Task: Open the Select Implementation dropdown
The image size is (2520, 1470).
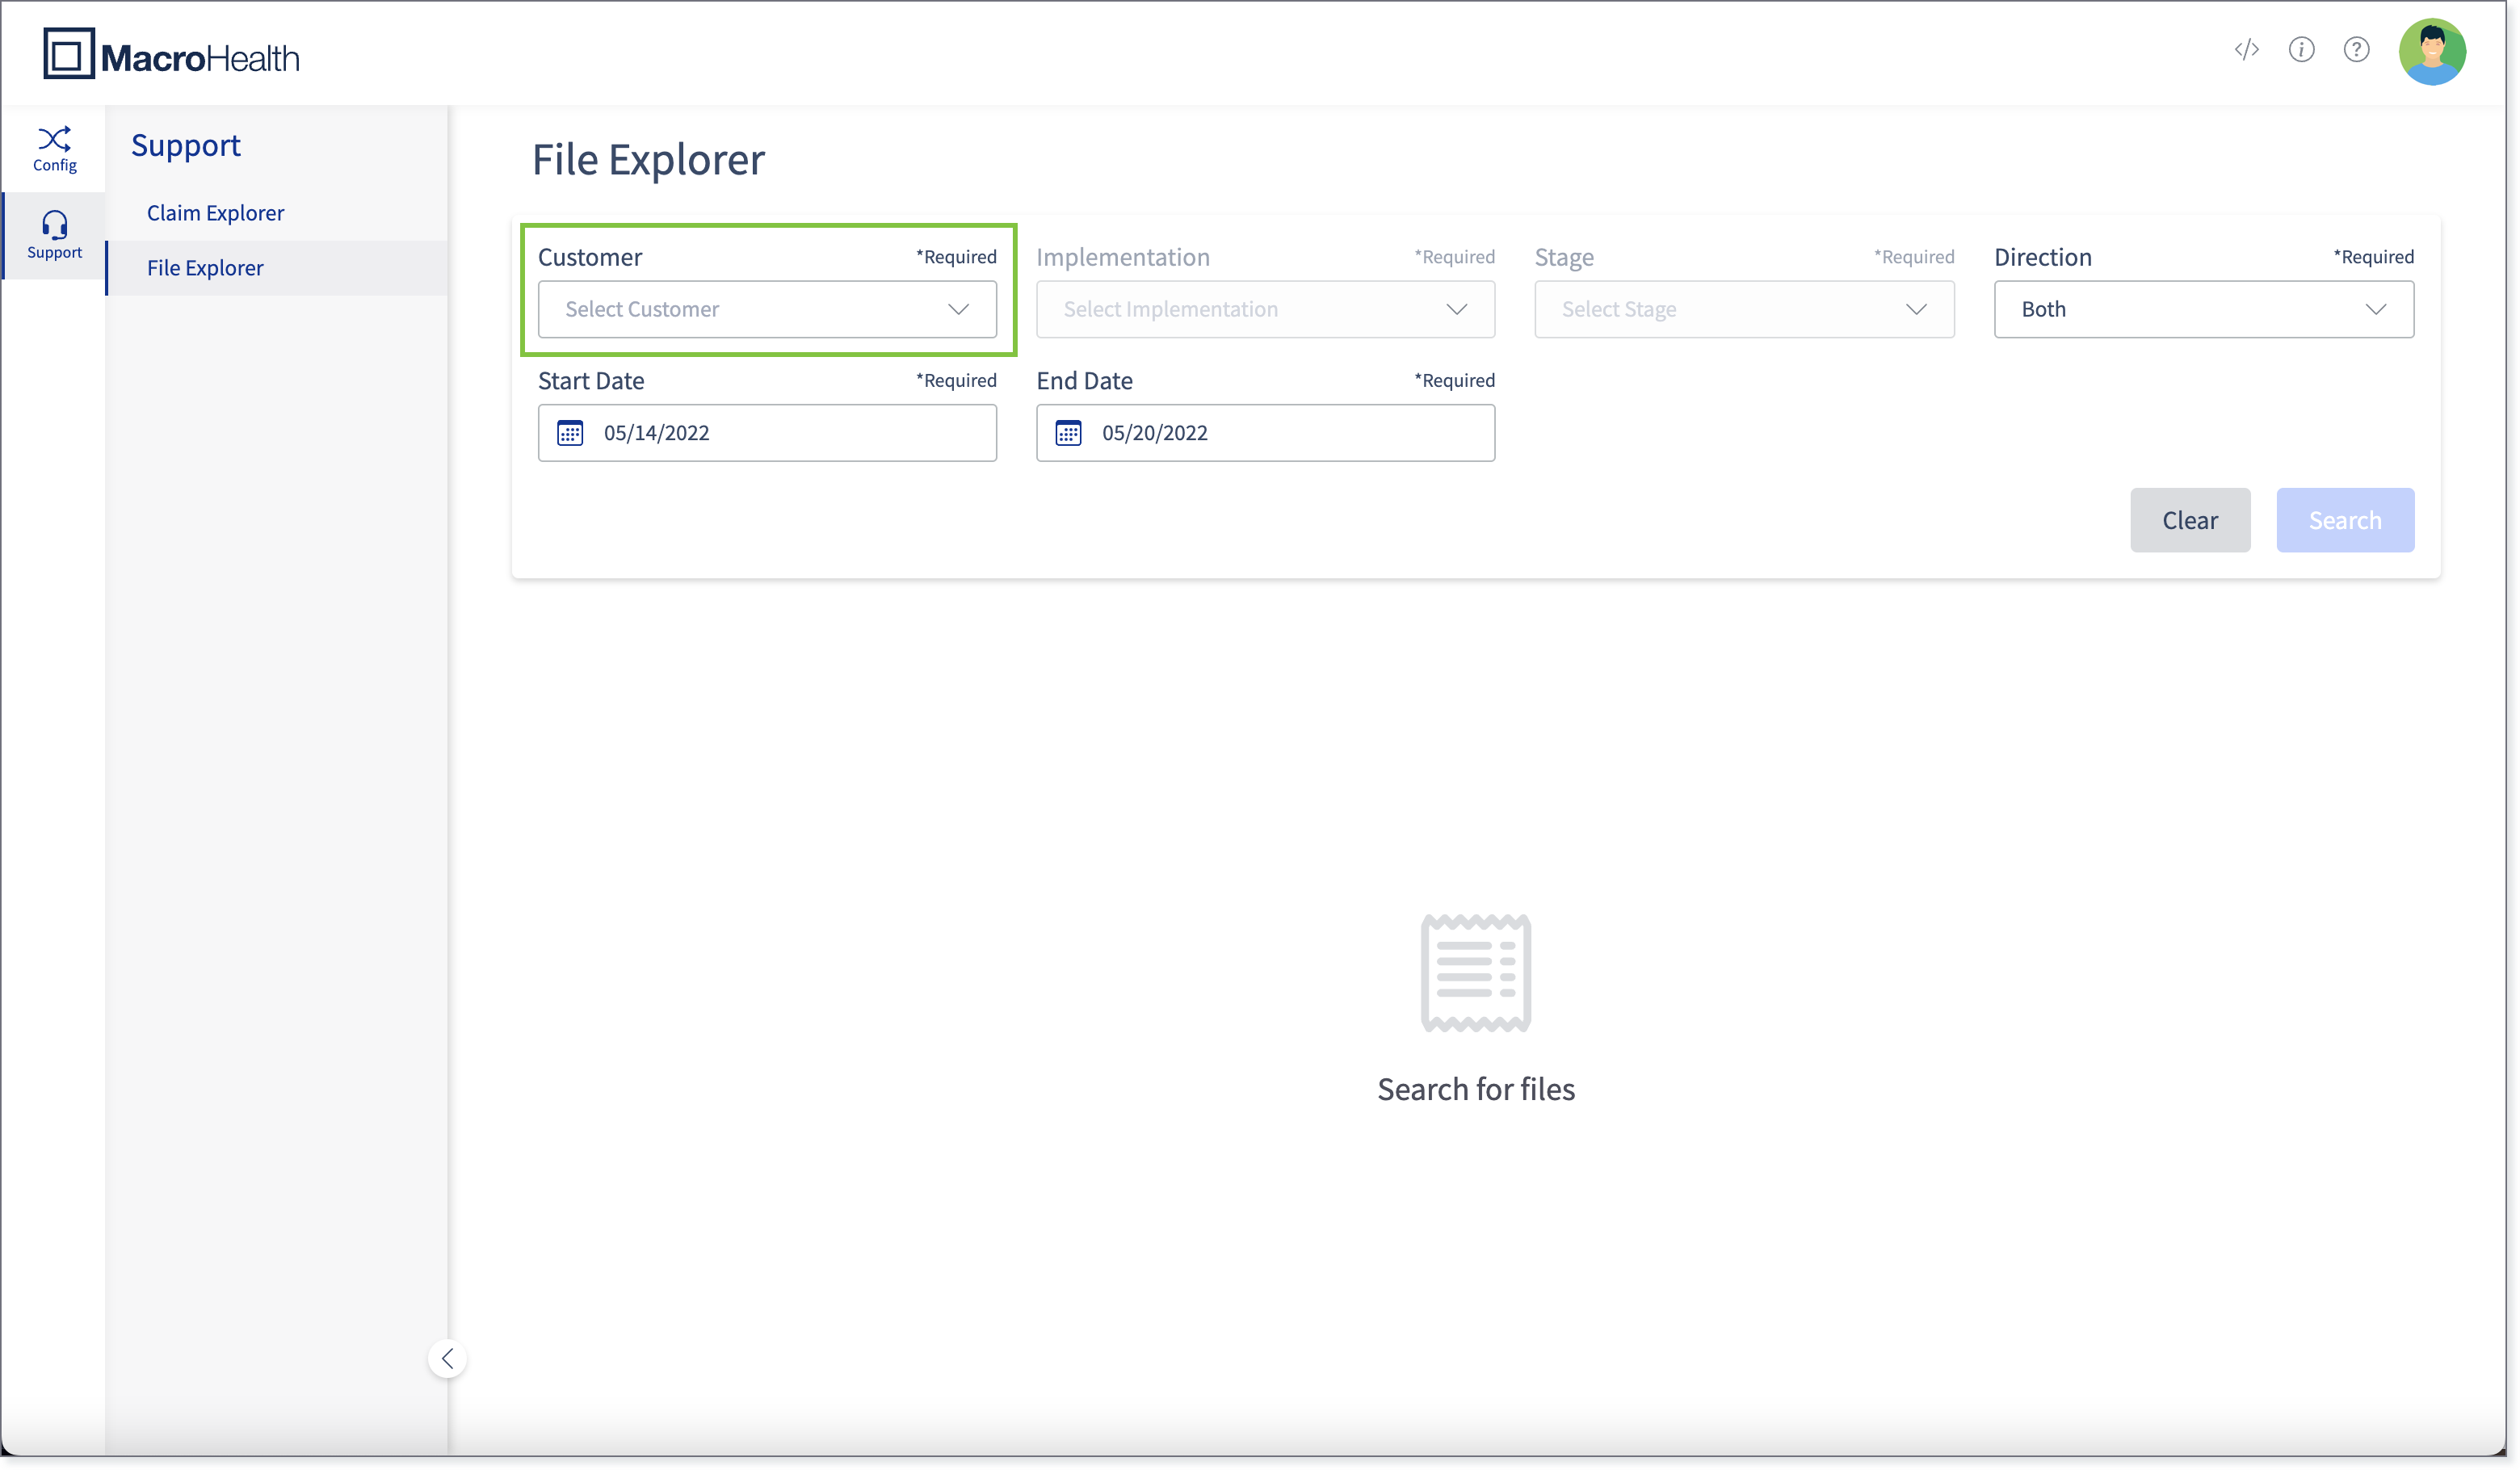Action: click(x=1265, y=309)
